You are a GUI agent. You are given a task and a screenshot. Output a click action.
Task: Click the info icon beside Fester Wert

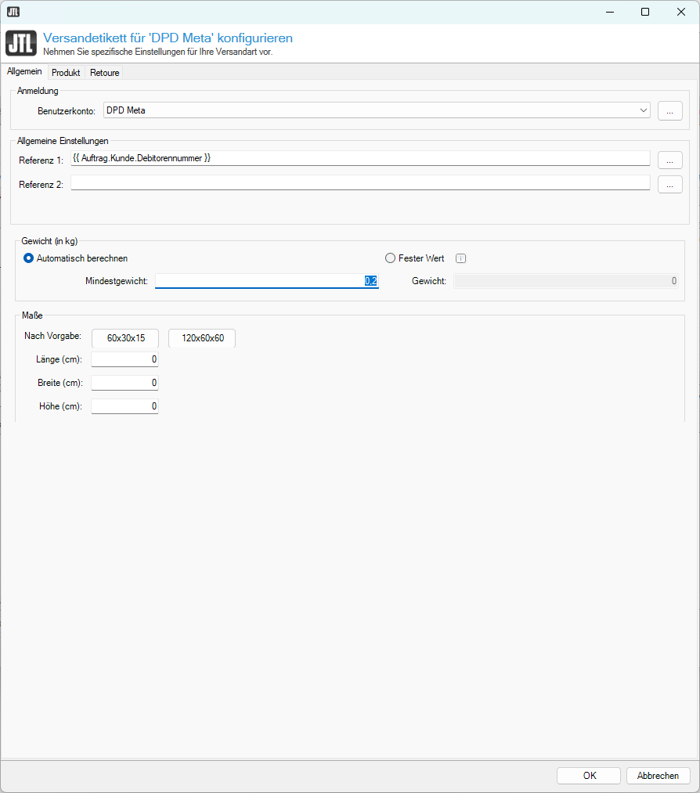[461, 258]
